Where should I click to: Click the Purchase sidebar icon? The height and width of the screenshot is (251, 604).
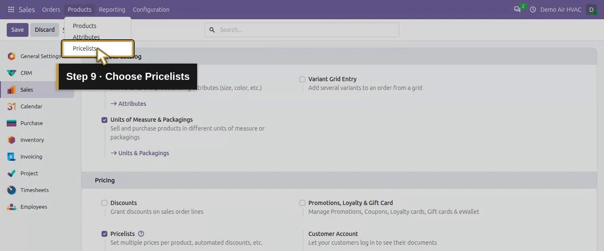[x=12, y=123]
